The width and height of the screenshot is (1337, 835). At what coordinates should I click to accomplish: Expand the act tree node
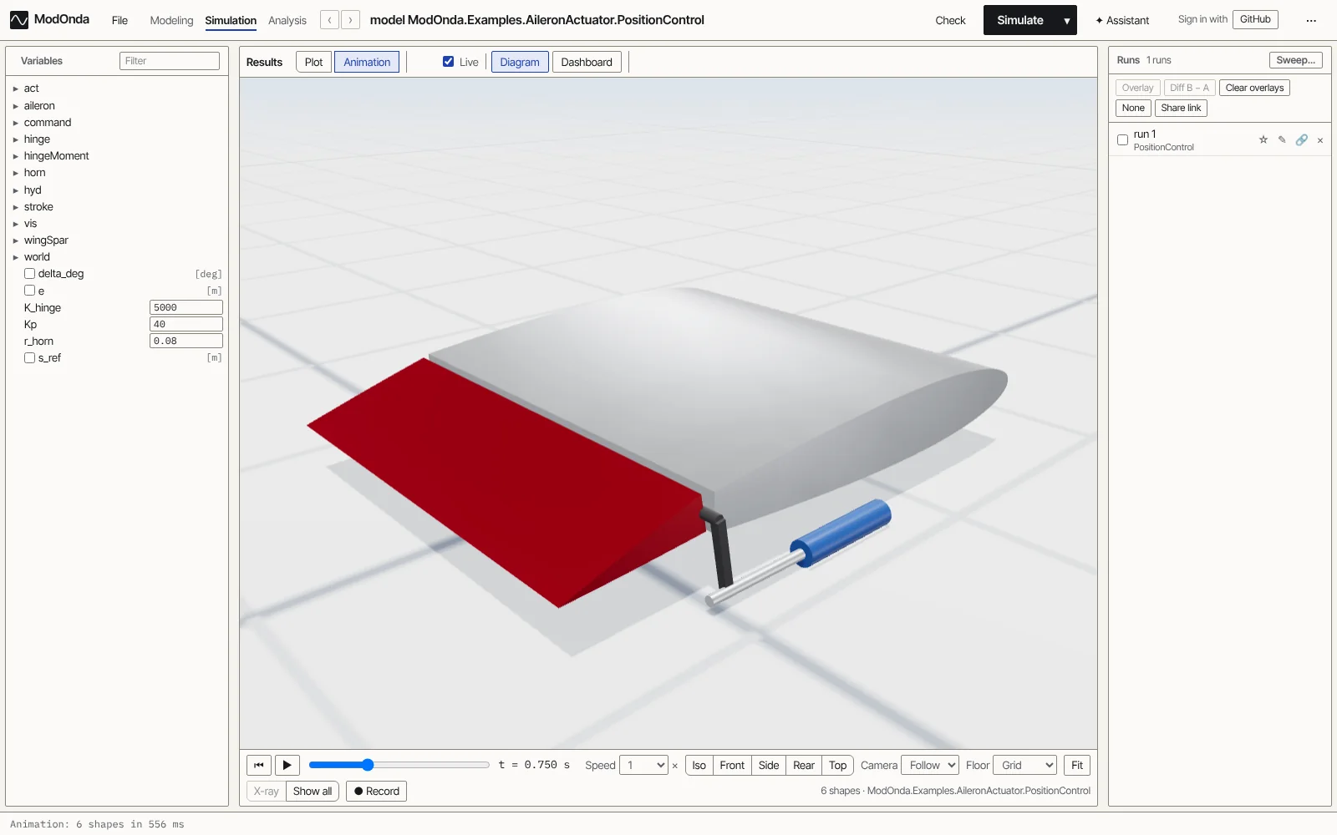click(16, 89)
